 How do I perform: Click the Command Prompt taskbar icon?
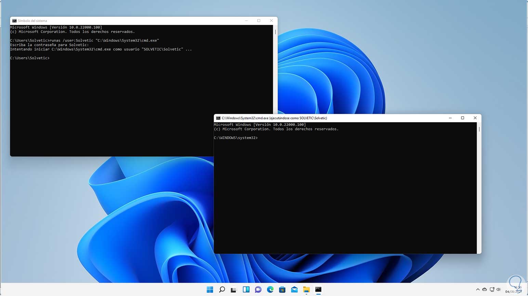(x=318, y=289)
